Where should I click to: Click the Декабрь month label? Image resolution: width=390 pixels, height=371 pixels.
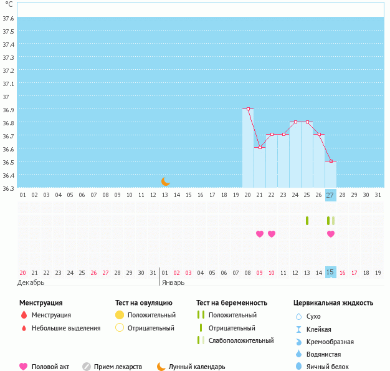31,282
